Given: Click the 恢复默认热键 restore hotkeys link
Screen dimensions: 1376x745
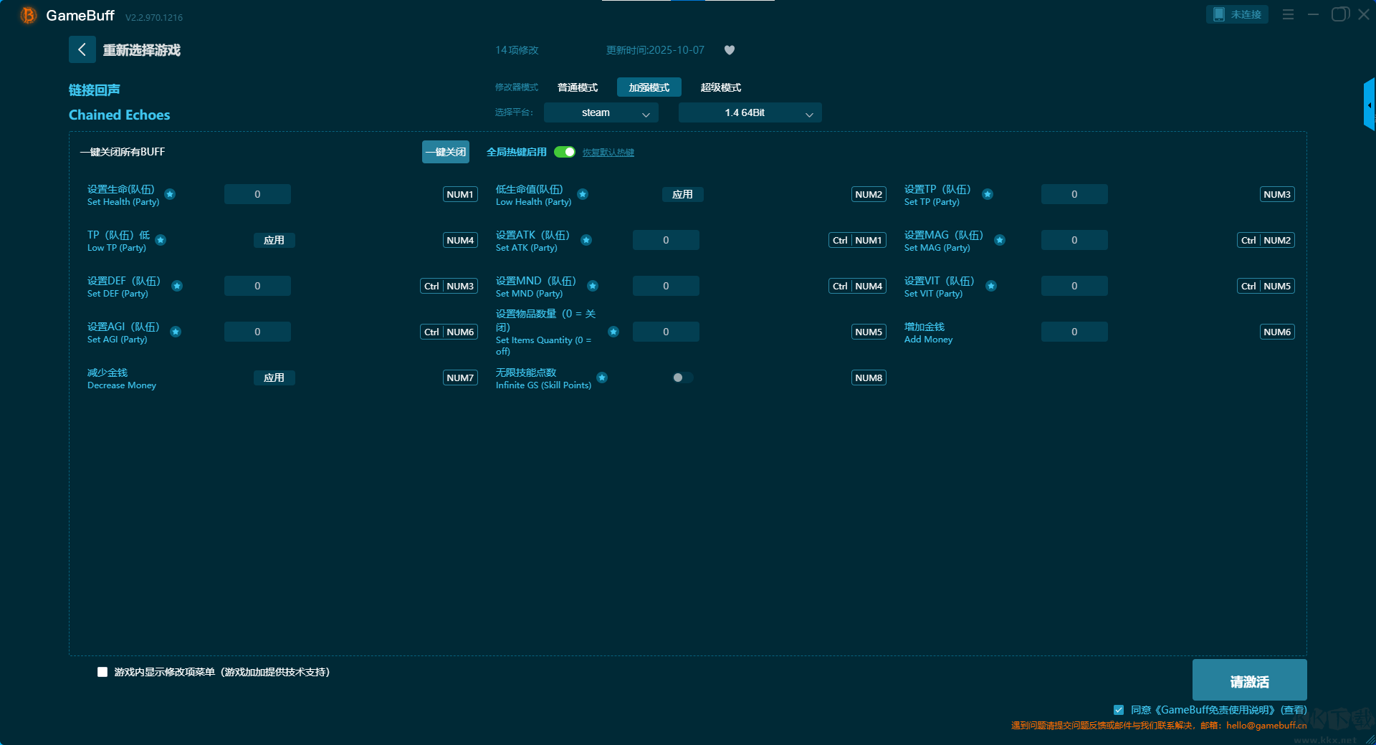Looking at the screenshot, I should [608, 153].
